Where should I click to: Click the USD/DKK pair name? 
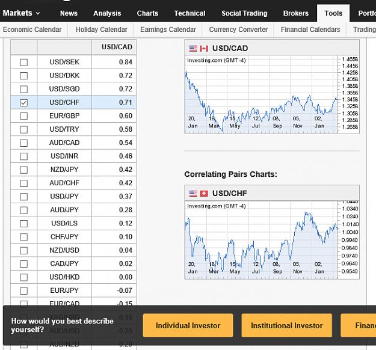pyautogui.click(x=64, y=76)
